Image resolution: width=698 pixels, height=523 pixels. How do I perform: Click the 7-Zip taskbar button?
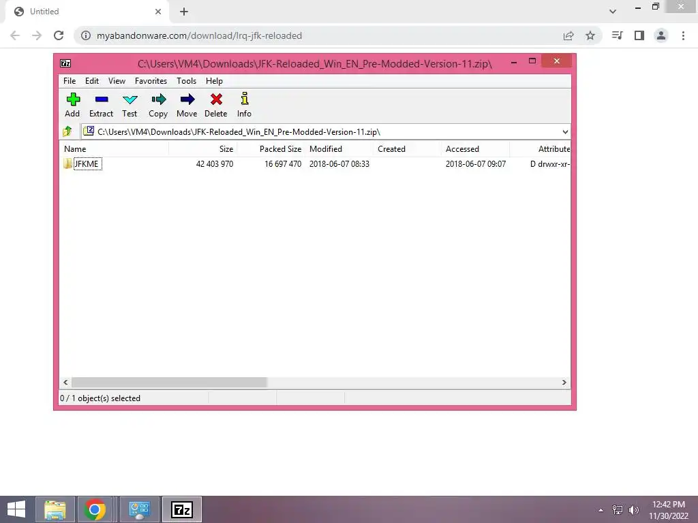[181, 509]
